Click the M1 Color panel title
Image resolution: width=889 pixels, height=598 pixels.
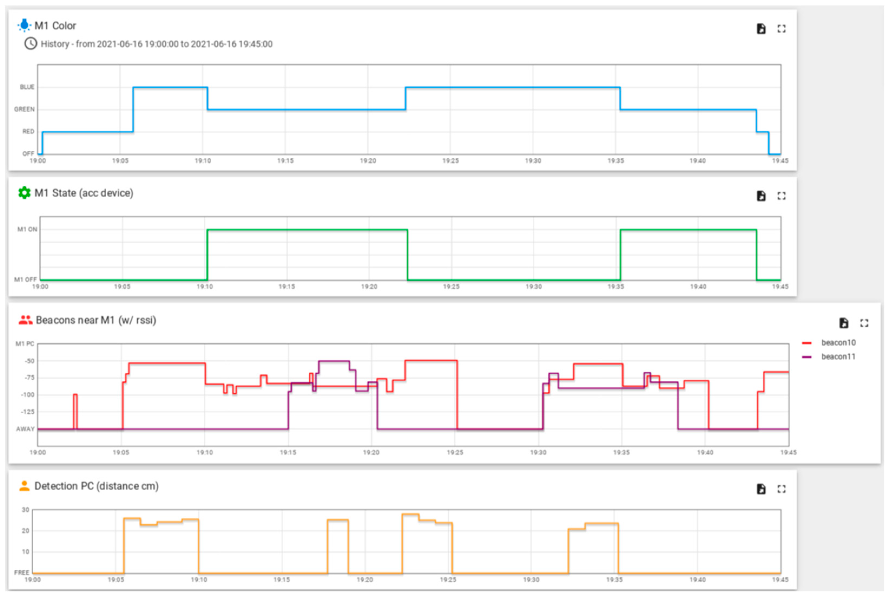tap(55, 25)
